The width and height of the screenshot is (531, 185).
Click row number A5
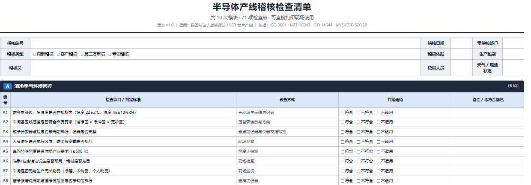(x=6, y=151)
